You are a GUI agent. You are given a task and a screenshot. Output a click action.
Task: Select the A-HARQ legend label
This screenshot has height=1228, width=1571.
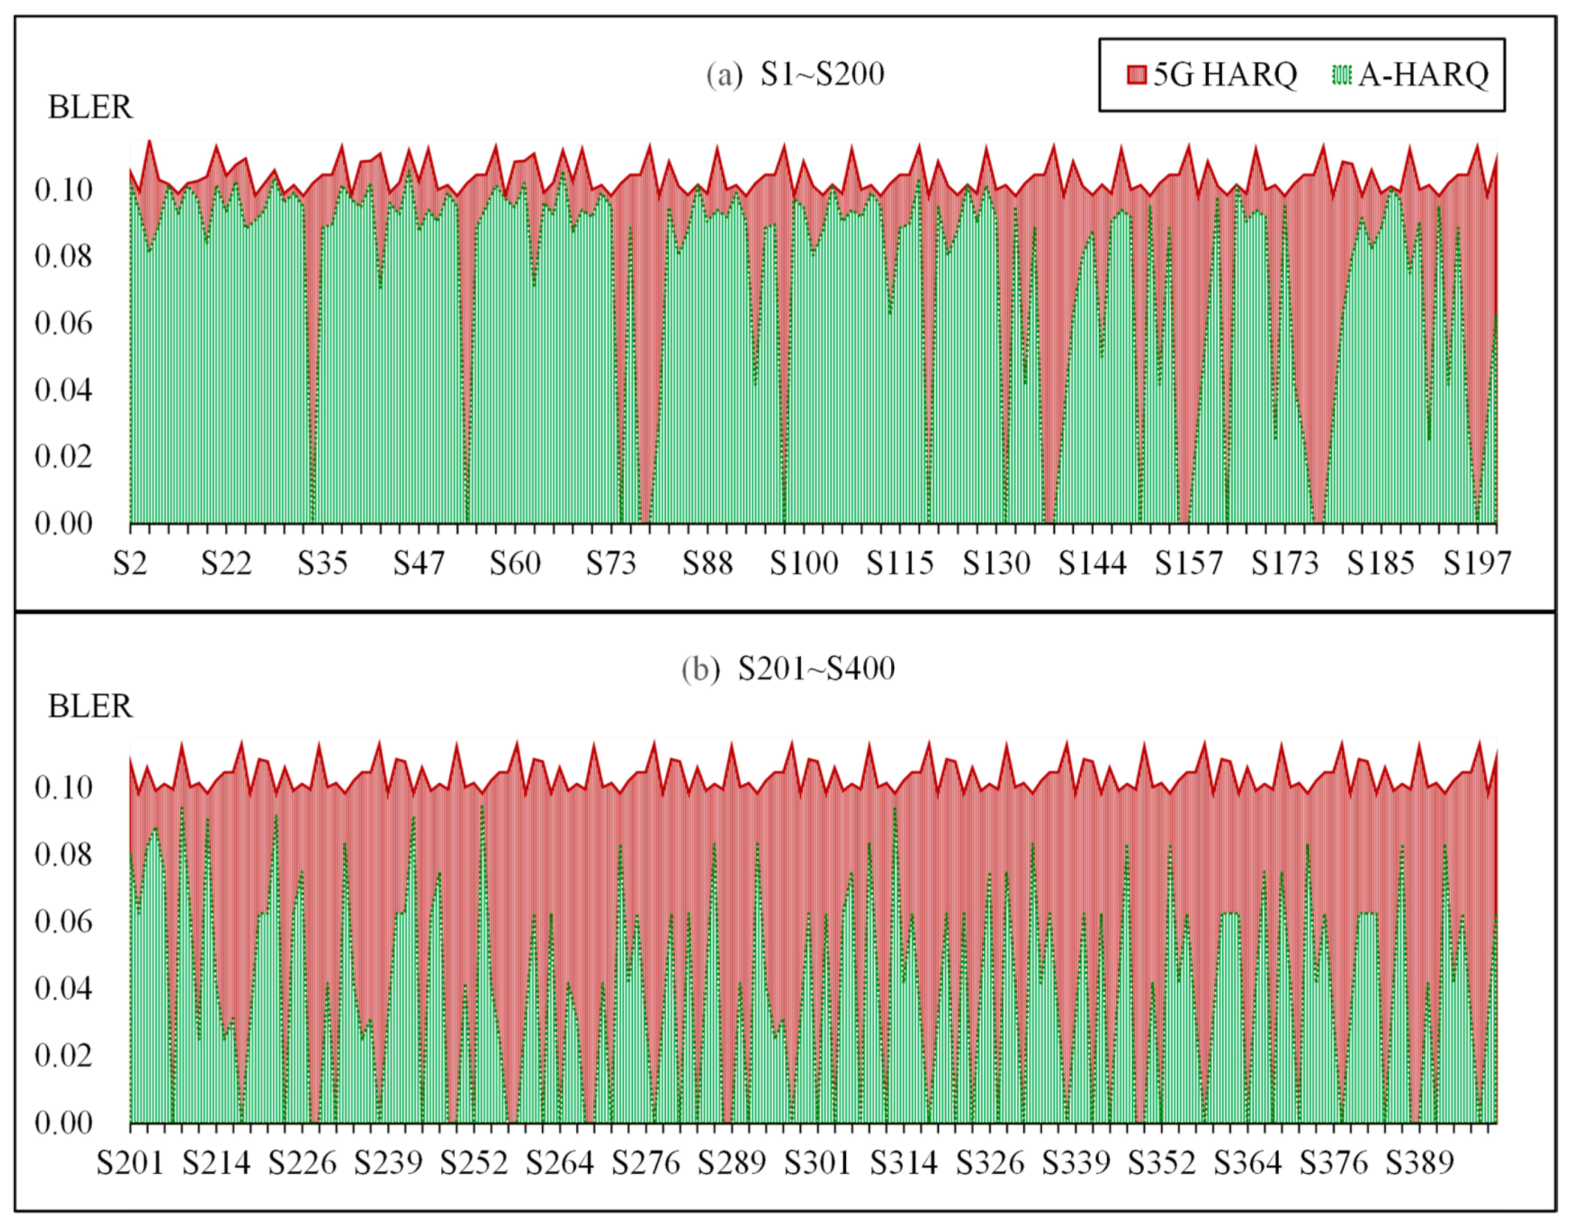[1423, 74]
